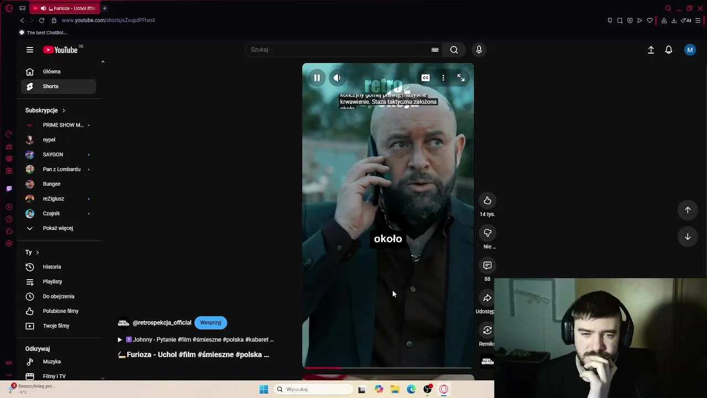Open Twitch in Opera's sidebar
Viewport: 707px width, 398px height.
click(x=9, y=188)
